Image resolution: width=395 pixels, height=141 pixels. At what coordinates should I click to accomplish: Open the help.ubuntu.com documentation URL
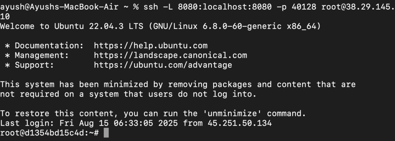click(x=151, y=45)
